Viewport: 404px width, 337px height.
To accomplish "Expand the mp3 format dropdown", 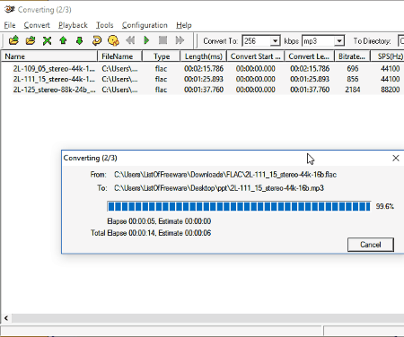I will (339, 41).
